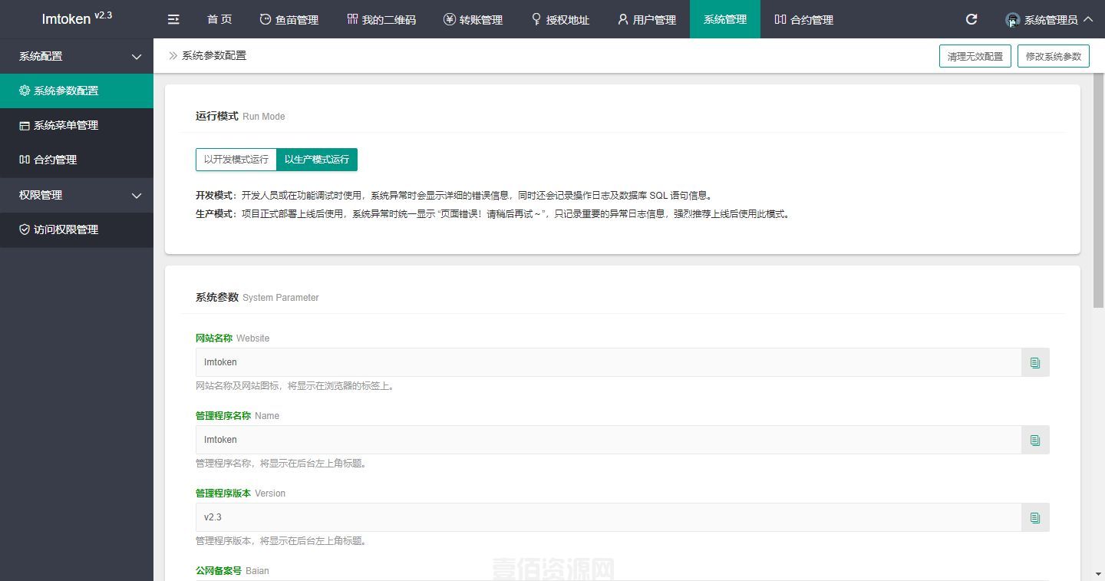The width and height of the screenshot is (1105, 581).
Task: Click the 修改系统参数 button
Action: pos(1053,55)
